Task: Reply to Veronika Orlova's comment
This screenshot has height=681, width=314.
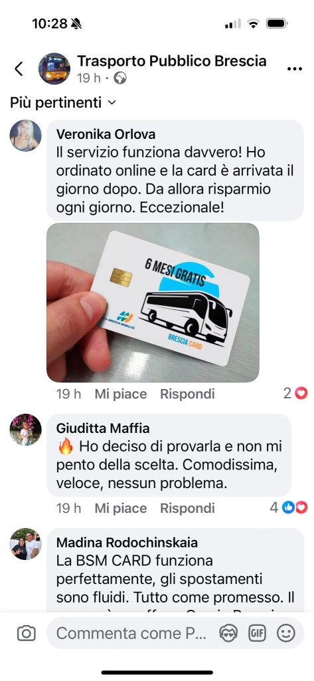Action: (x=187, y=394)
